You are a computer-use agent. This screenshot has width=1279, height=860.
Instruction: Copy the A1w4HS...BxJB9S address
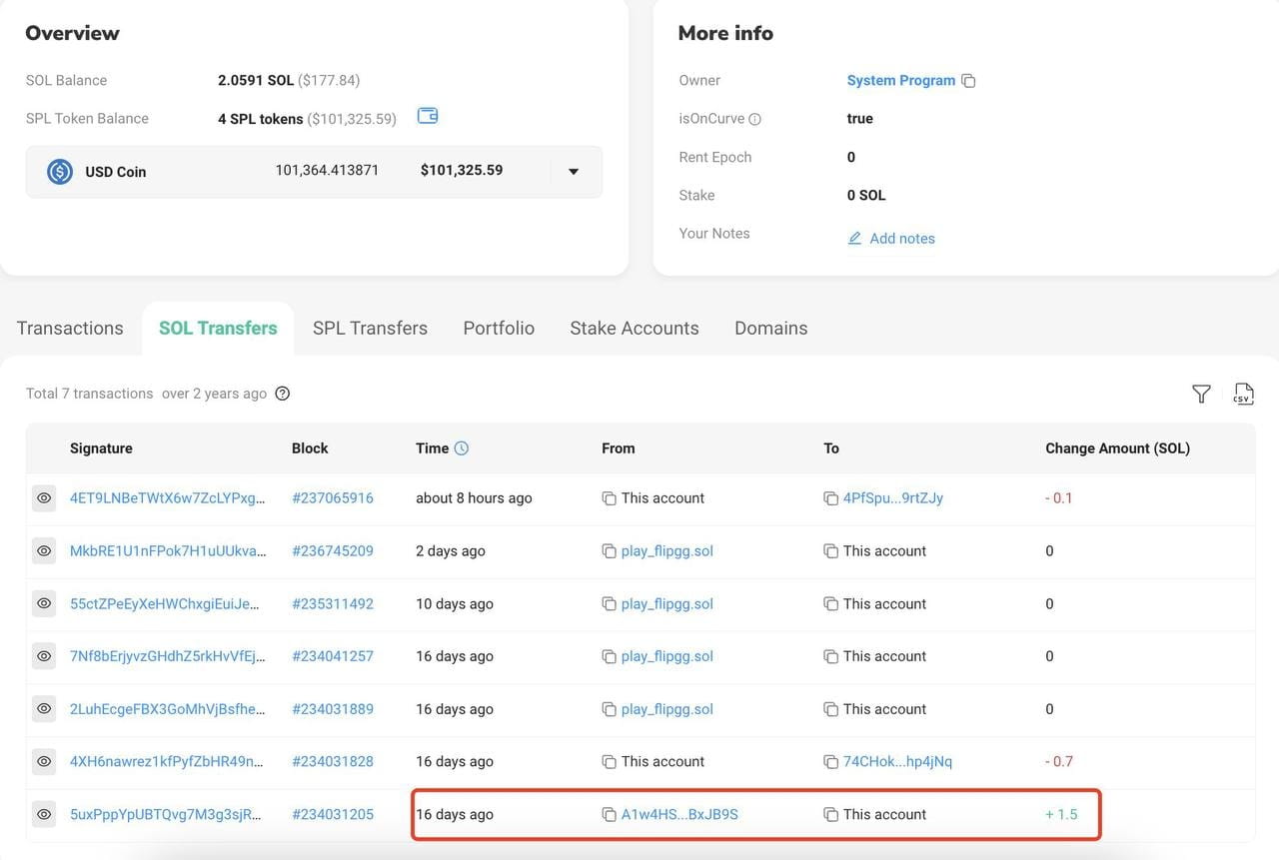pos(609,815)
